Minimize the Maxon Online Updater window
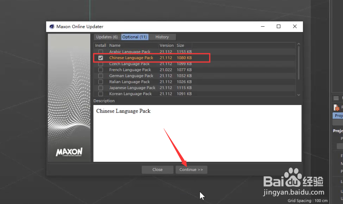Image resolution: width=343 pixels, height=204 pixels. click(x=263, y=27)
